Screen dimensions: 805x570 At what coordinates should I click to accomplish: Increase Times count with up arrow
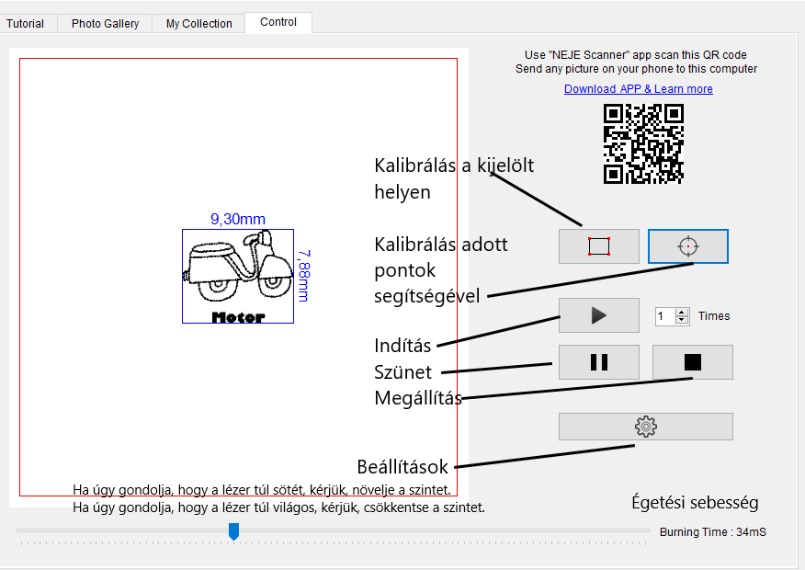click(x=682, y=312)
